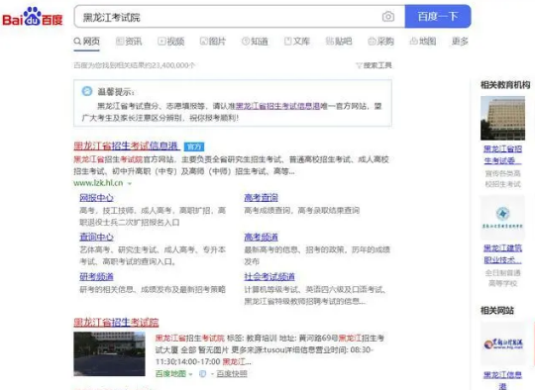Click the shield icon beside 百度快照
The image size is (535, 390).
[203, 374]
